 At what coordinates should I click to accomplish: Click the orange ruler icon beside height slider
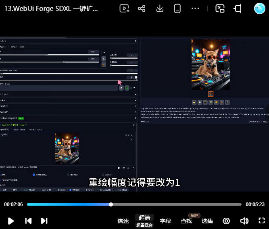coord(104,65)
